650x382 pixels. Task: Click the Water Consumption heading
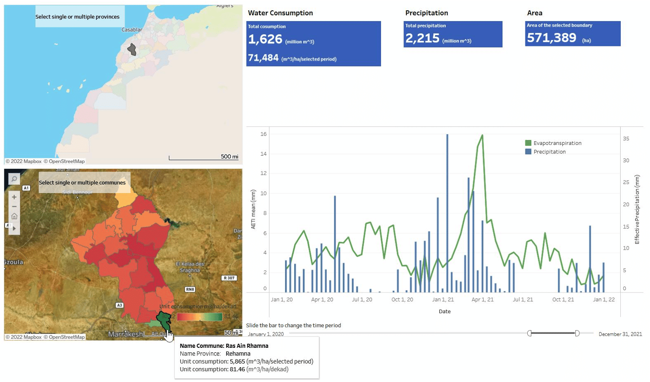(280, 13)
